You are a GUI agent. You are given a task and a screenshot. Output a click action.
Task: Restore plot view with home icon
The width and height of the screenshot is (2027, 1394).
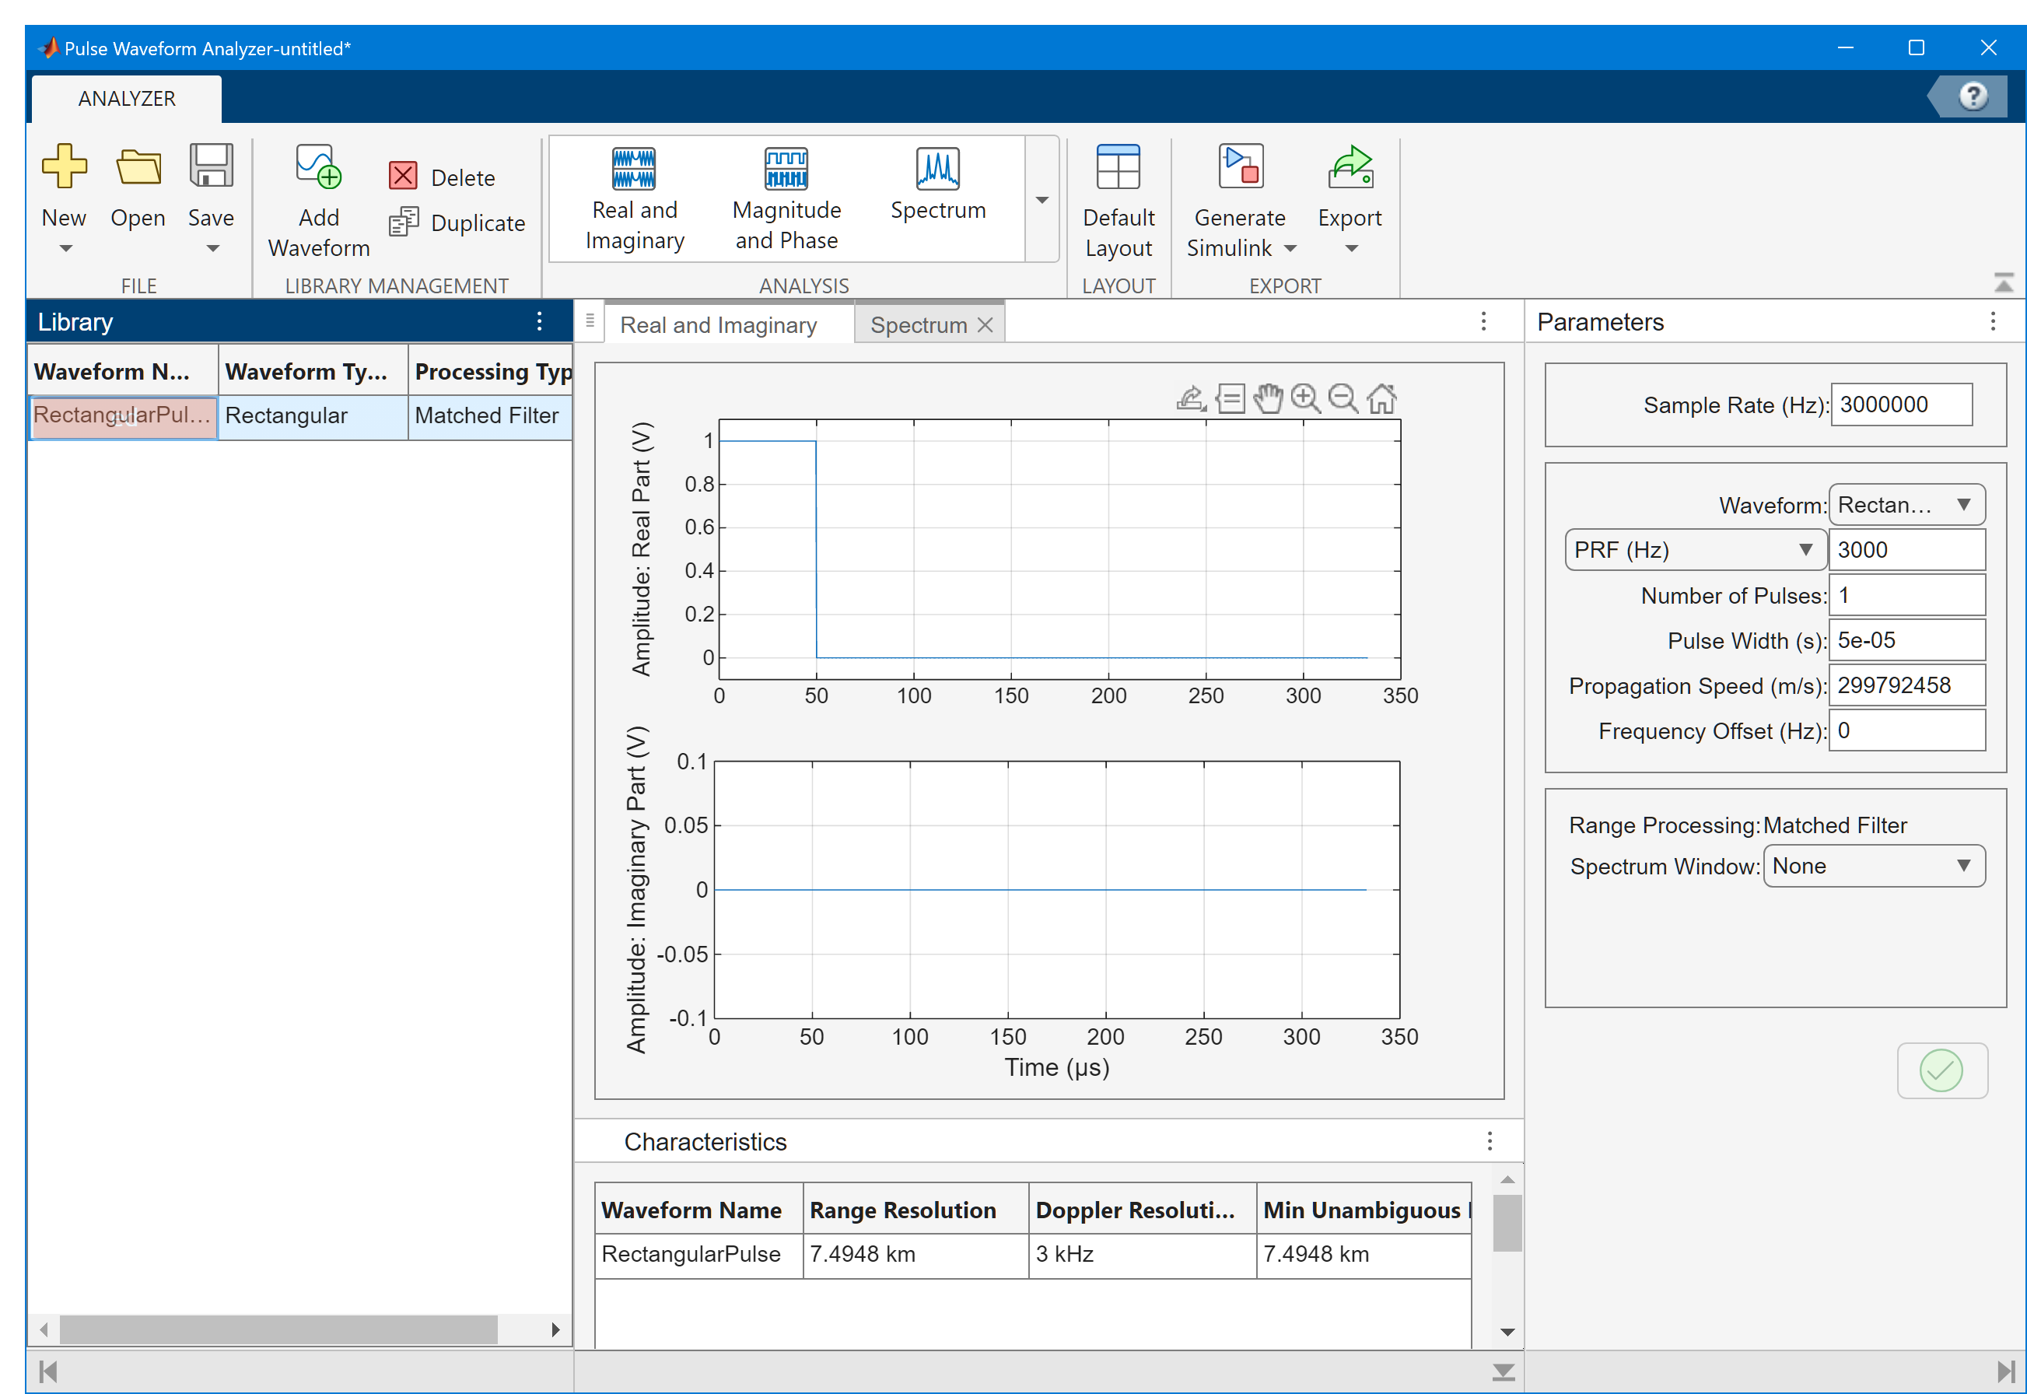click(1381, 399)
